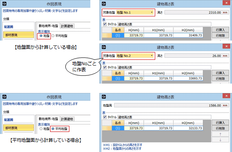
Task: Click H2(mm) column header in 地盤 No.2 table
Action: [188, 73]
